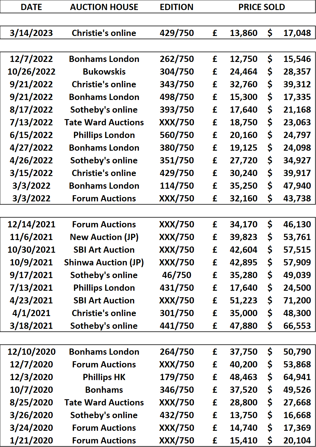Screen dimensions: 316x447
Task: Click the dollar price 47,940
Action: coord(297,186)
